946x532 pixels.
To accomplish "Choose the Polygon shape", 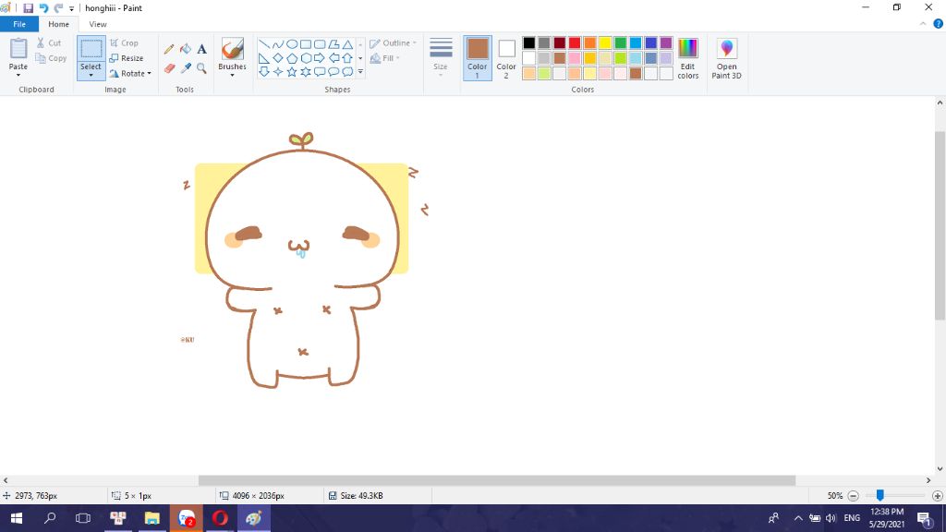I will 334,44.
